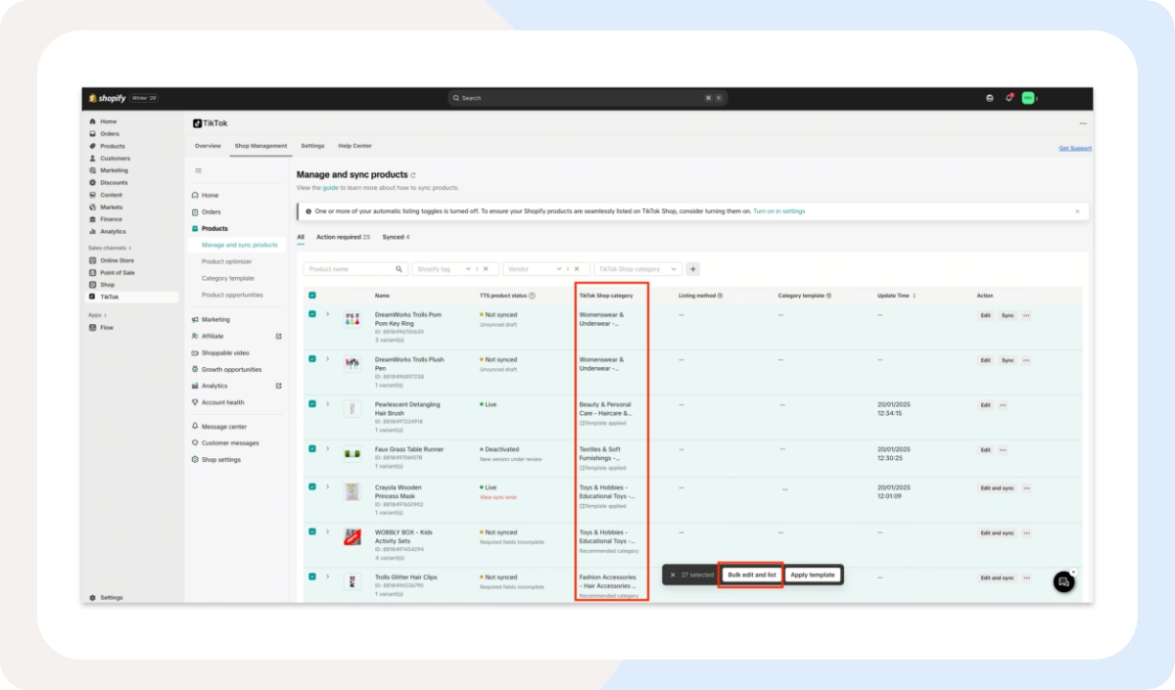
Task: Open the Vendor filter dropdown
Action: pos(534,269)
